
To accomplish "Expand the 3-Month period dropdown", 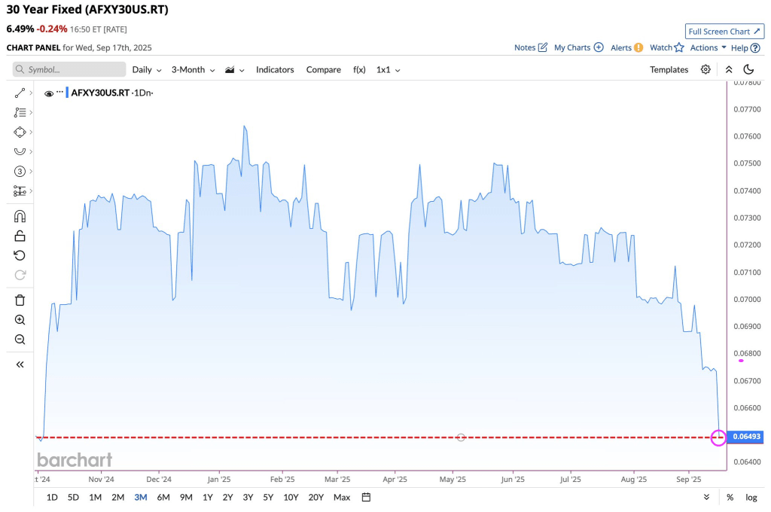I will [x=193, y=69].
